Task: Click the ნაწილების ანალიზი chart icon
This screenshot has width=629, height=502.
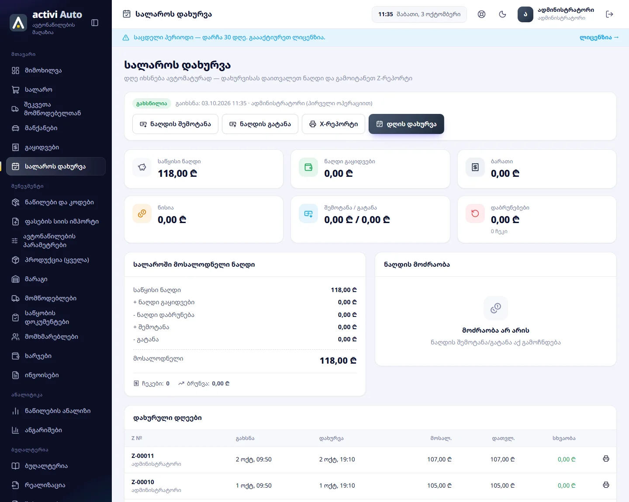Action: pos(15,411)
